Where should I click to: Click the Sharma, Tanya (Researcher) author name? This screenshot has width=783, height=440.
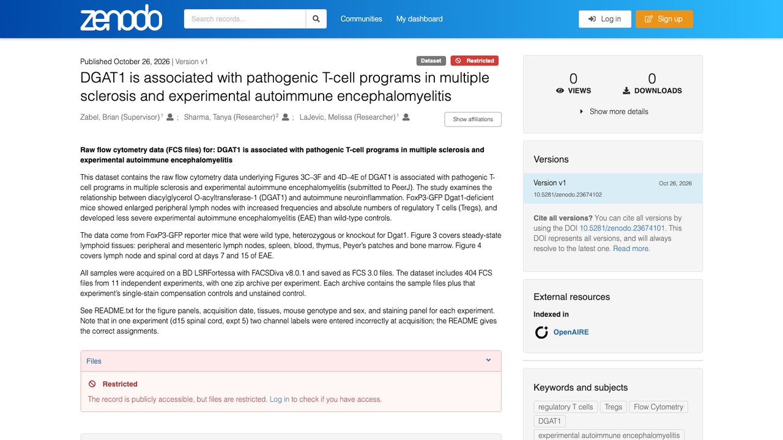click(230, 117)
